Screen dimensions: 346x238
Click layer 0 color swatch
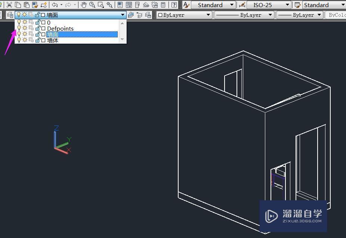pos(43,22)
